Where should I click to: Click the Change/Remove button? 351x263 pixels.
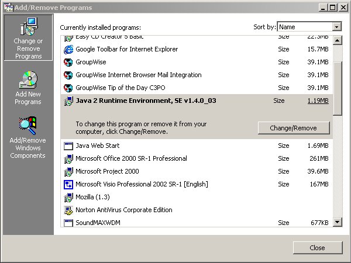pyautogui.click(x=294, y=128)
